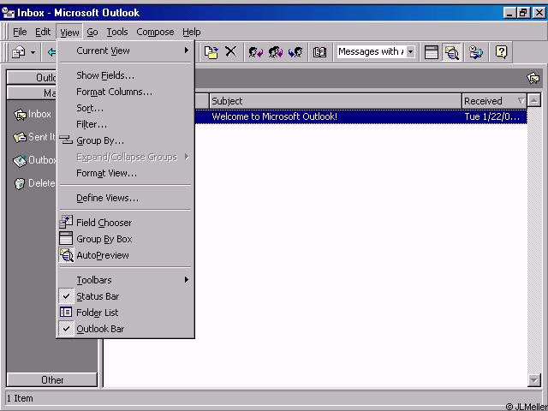The height and width of the screenshot is (411, 548).
Task: Open the Go menu
Action: (x=92, y=33)
